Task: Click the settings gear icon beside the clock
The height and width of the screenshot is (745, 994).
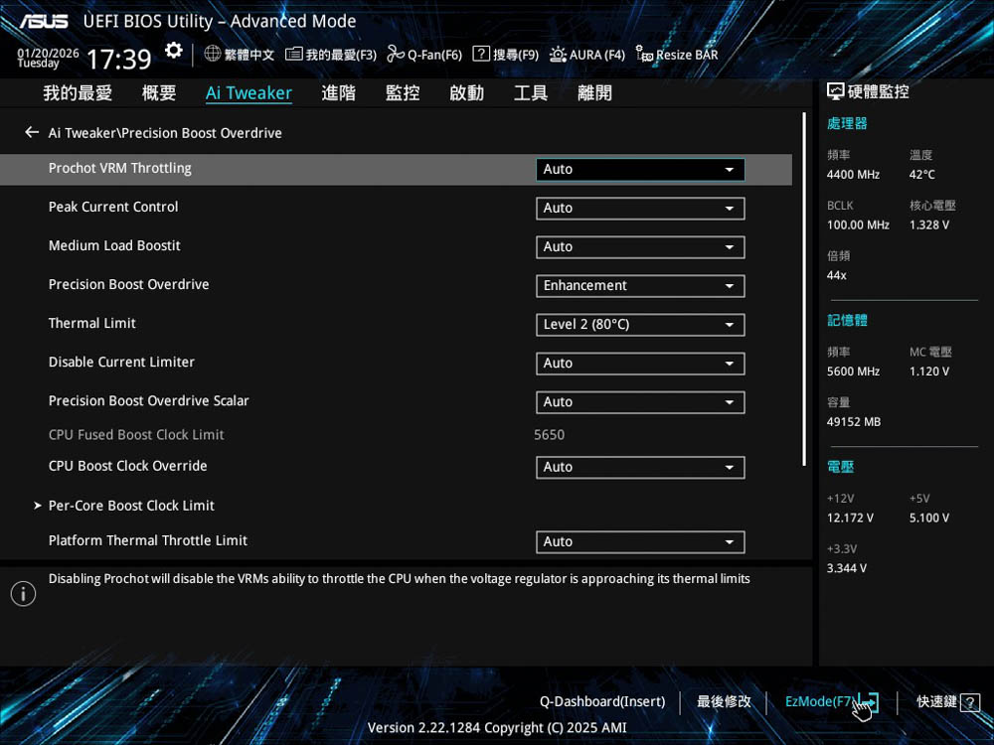Action: click(x=174, y=51)
